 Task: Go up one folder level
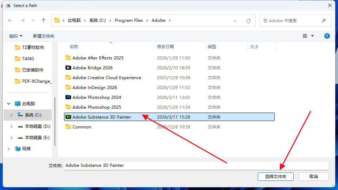(44, 20)
